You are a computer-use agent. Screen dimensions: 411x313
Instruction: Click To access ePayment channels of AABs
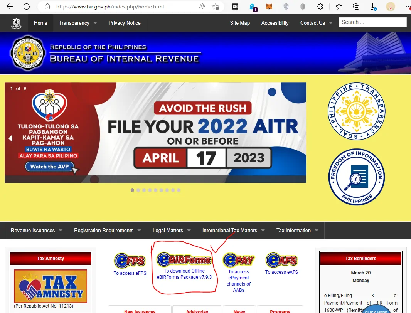click(x=239, y=281)
